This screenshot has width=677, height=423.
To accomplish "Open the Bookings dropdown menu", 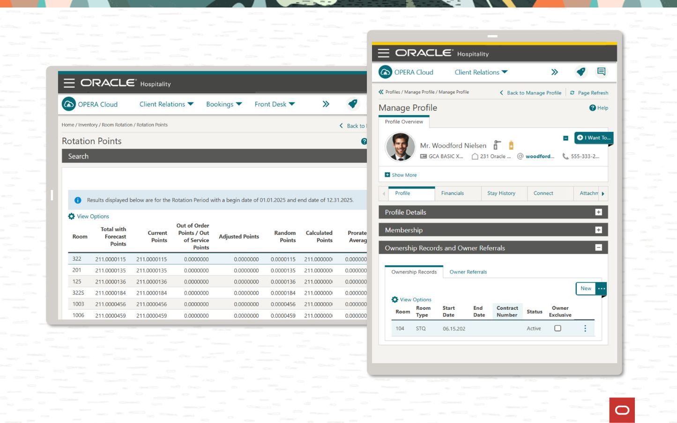I will [x=224, y=104].
